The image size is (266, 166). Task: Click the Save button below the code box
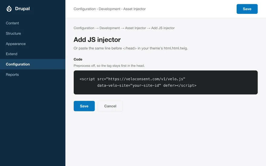pos(84,106)
